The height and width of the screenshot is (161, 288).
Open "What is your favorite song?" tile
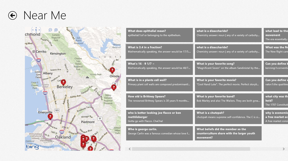(x=228, y=68)
